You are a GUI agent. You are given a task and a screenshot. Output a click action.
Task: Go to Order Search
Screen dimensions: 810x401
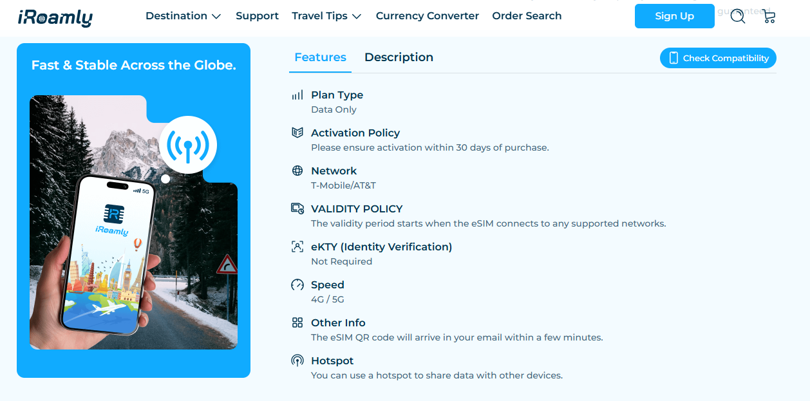click(x=527, y=16)
